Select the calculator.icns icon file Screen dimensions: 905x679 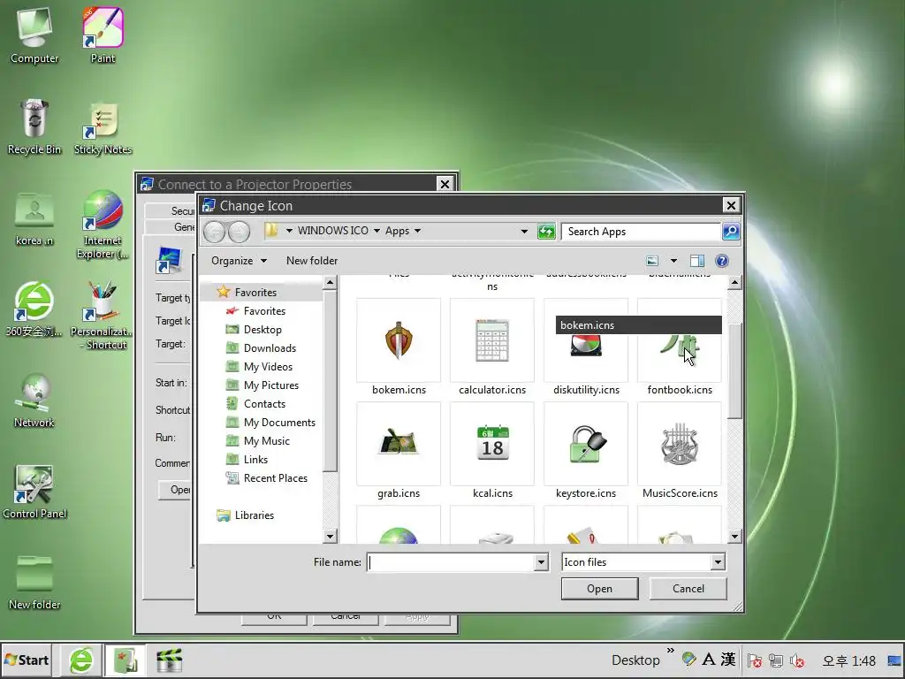(x=492, y=340)
